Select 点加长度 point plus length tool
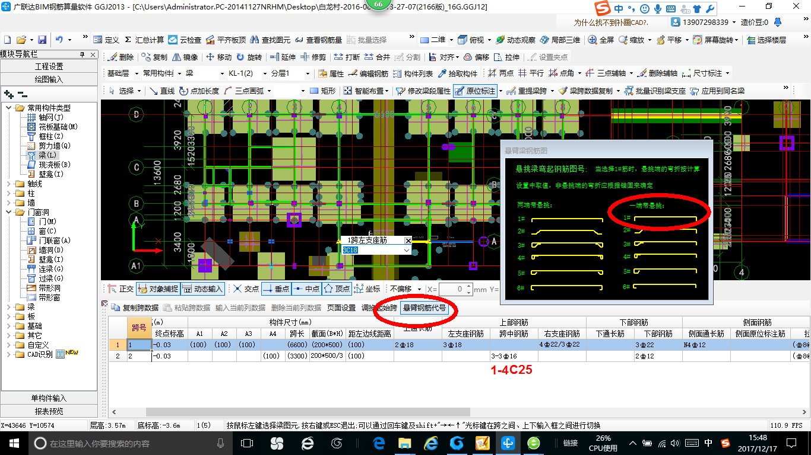The height and width of the screenshot is (455, 811). pos(199,91)
